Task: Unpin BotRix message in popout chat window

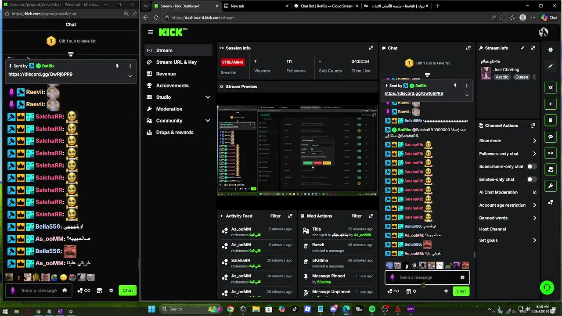Action: (117, 66)
